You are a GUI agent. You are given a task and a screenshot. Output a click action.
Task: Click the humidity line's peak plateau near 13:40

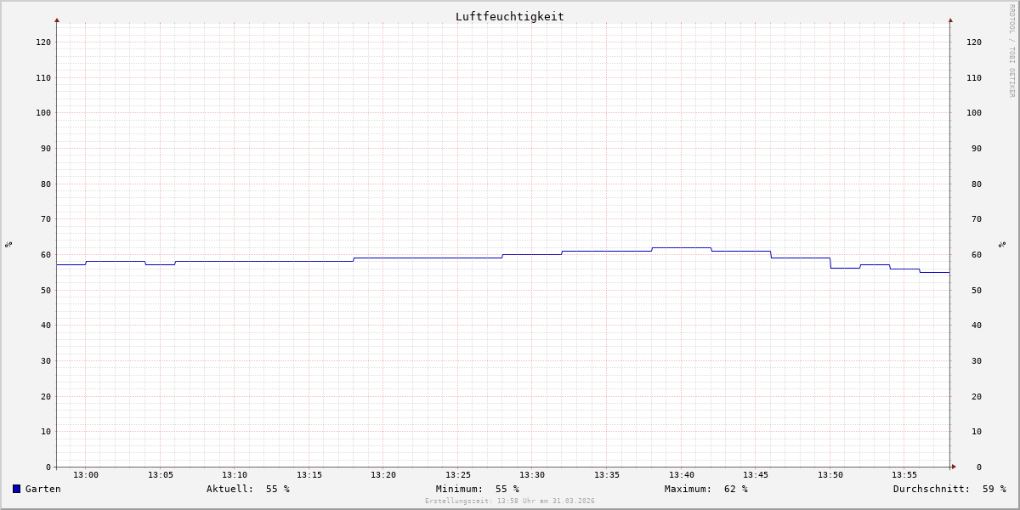coord(682,247)
